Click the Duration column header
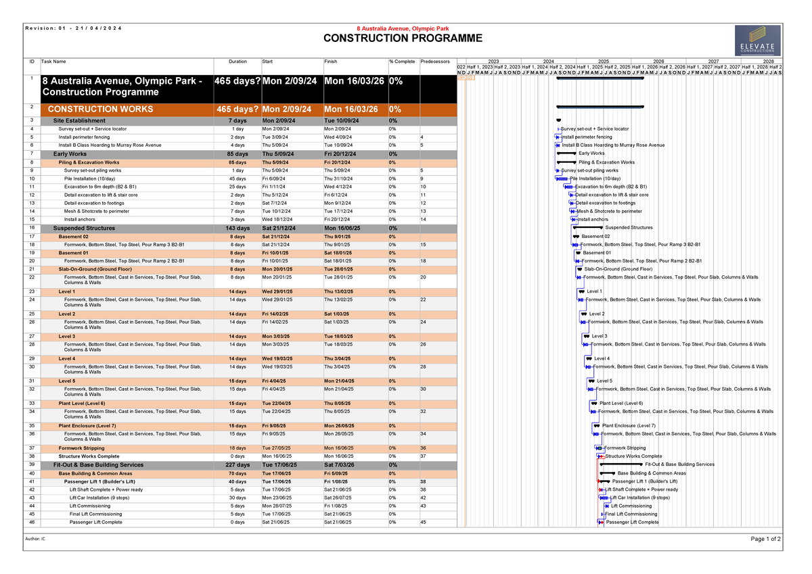Viewport: 812px width, 574px height. click(x=238, y=61)
